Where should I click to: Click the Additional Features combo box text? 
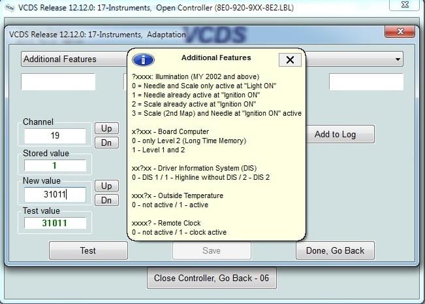point(60,59)
